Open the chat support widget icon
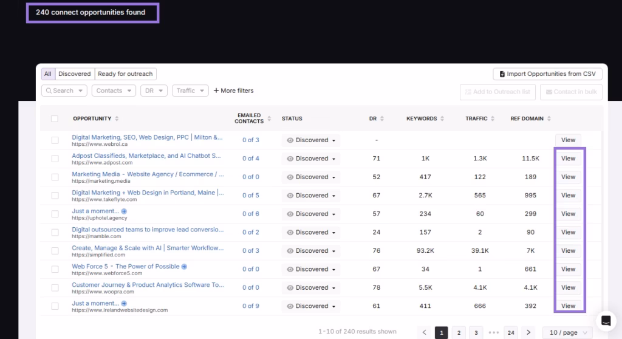This screenshot has width=622, height=339. click(x=605, y=321)
